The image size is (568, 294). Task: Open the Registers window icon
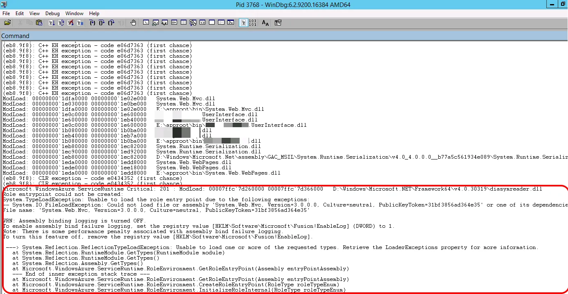[x=174, y=23]
